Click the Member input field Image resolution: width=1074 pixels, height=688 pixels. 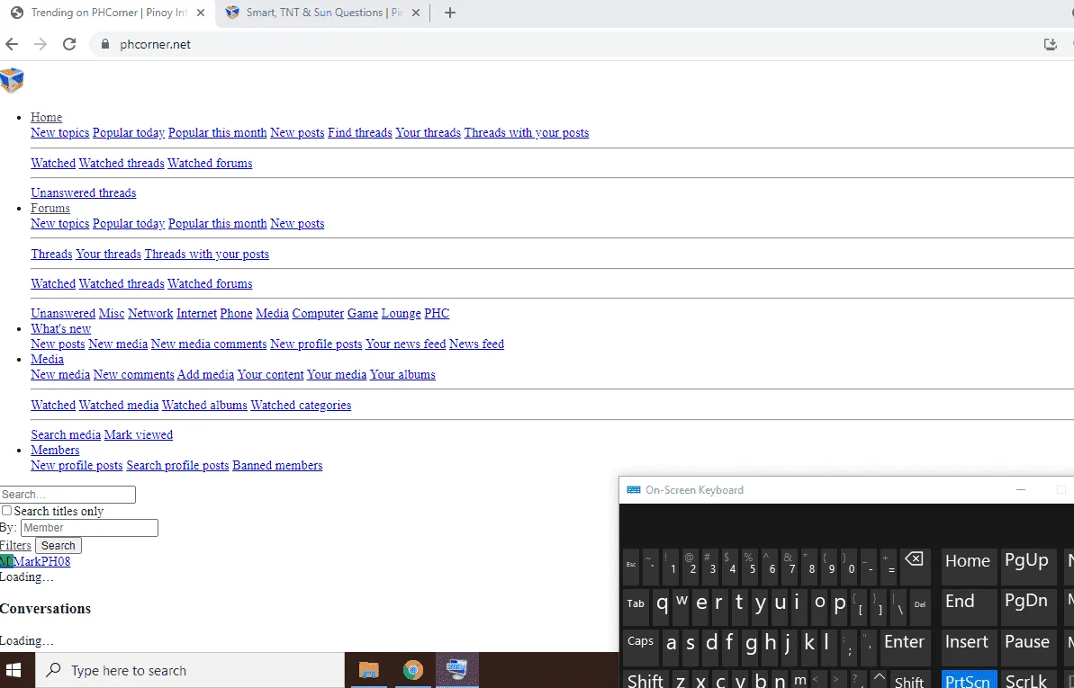click(90, 528)
